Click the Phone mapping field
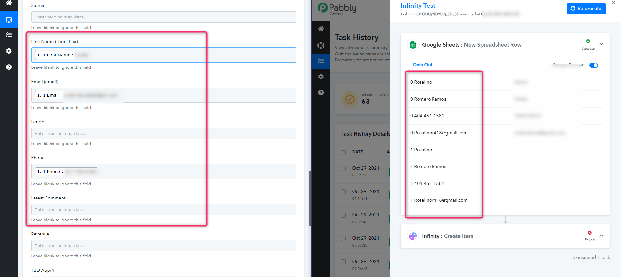This screenshot has height=277, width=621. click(x=164, y=172)
